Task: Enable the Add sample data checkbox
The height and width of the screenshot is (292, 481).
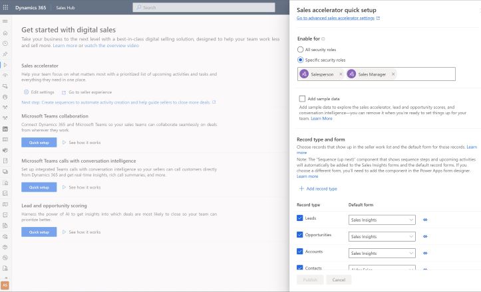Action: pos(302,99)
